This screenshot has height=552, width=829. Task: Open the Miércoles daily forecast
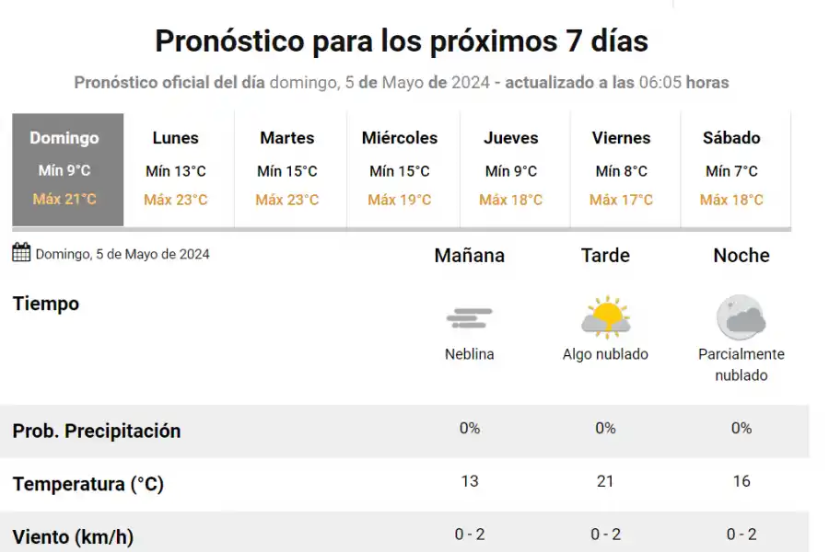click(400, 167)
